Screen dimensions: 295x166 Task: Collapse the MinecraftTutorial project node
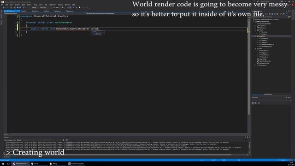(254, 22)
